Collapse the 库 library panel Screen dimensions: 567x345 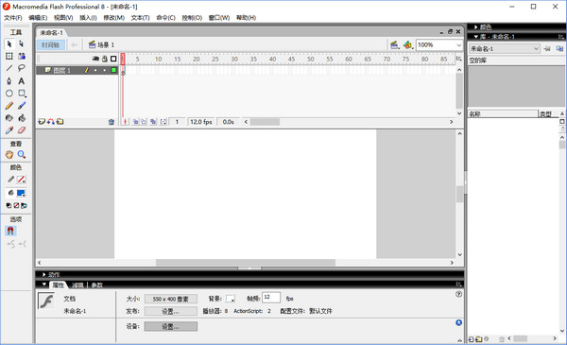[x=476, y=37]
